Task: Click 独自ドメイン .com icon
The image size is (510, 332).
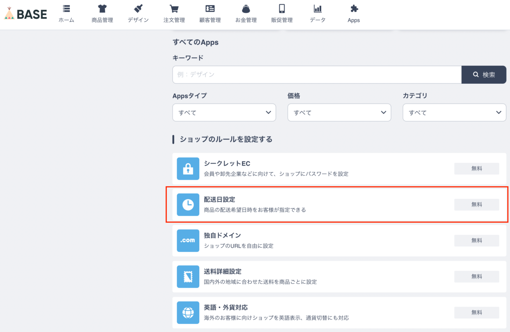Action: pos(188,241)
